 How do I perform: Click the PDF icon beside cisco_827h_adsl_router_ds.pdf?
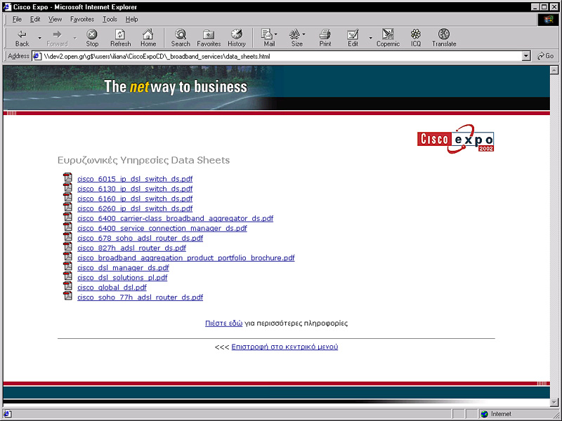pos(67,247)
